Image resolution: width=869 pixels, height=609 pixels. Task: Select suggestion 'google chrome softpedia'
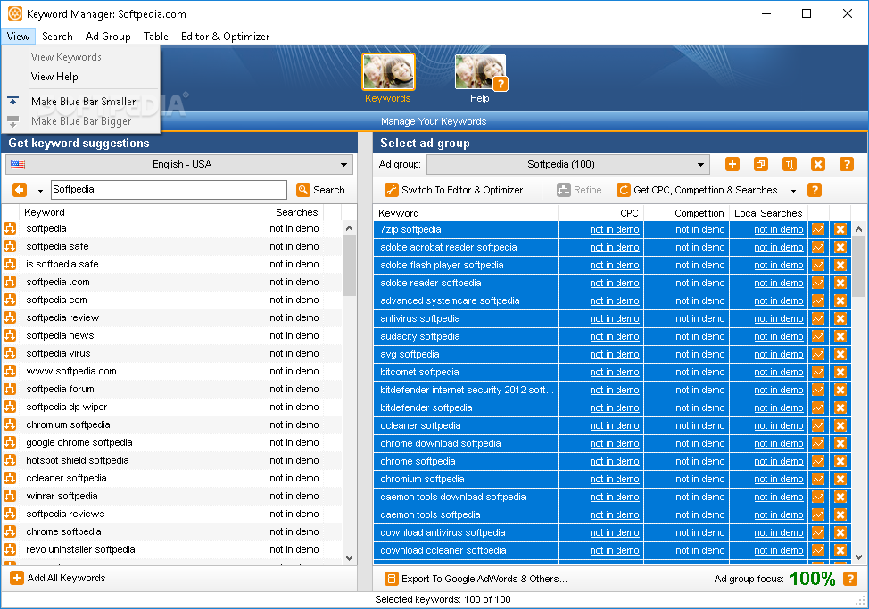172,442
